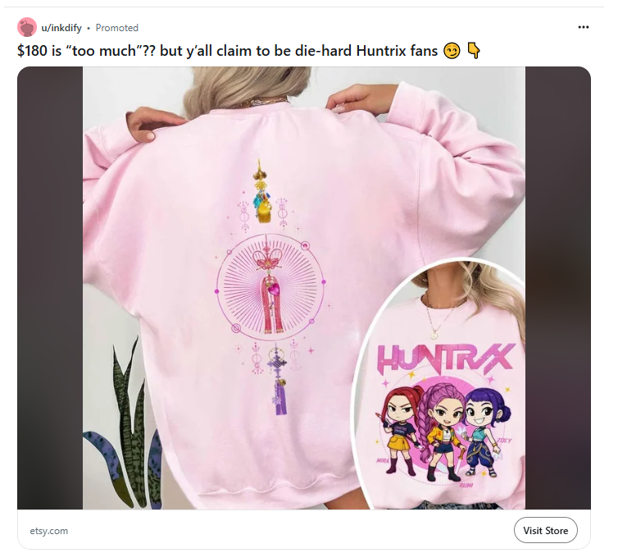
Task: Open the etsy.com link
Action: pos(49,531)
